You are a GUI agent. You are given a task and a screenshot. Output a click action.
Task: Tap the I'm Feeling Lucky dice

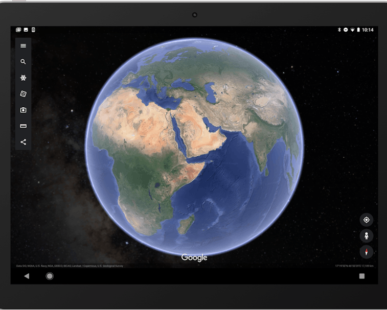tap(23, 94)
